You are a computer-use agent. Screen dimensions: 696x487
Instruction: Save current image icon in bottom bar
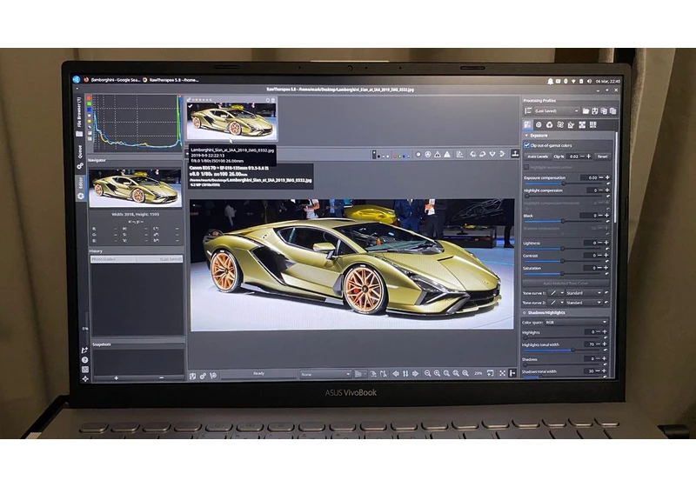click(x=192, y=376)
